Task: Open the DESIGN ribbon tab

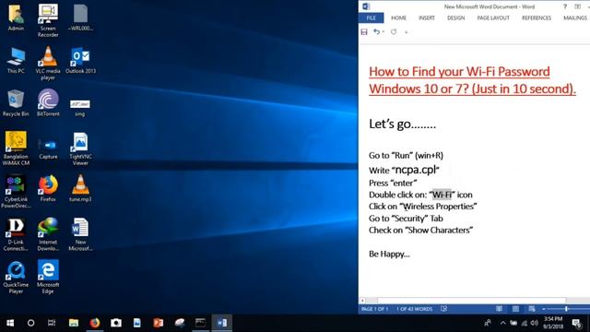Action: pos(455,18)
